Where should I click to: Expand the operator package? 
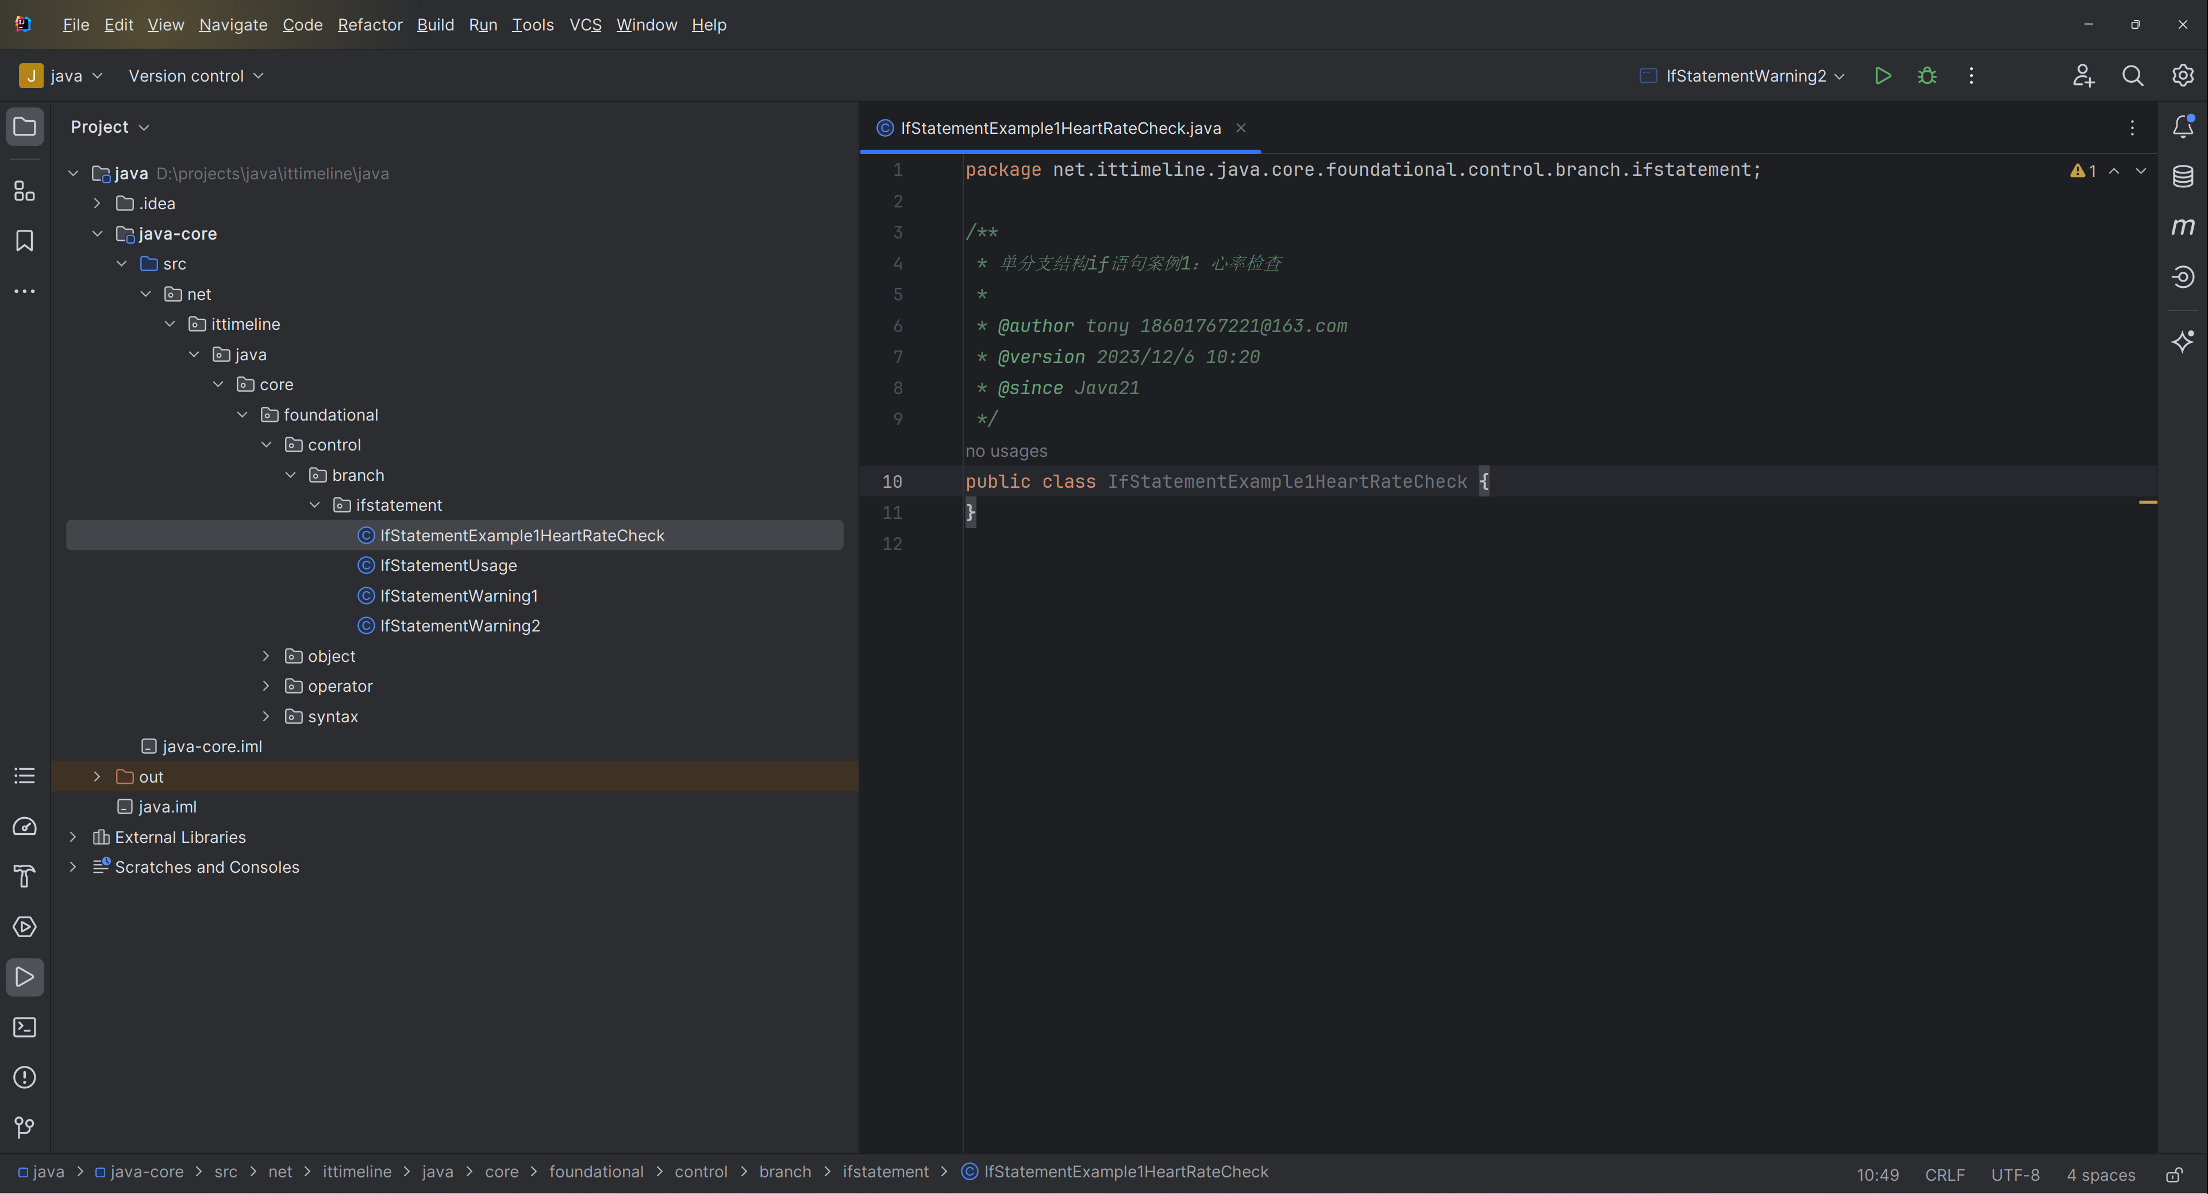266,685
